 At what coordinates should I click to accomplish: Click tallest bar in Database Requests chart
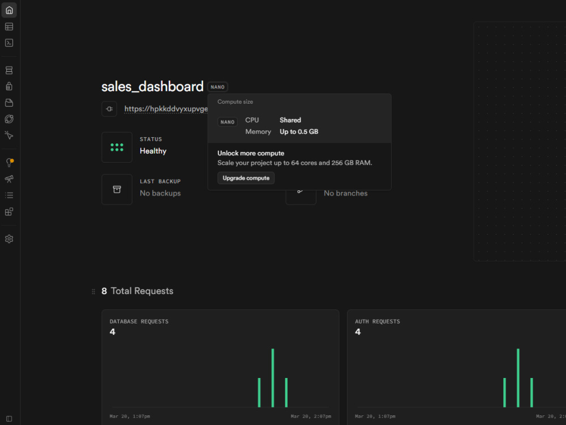coord(273,378)
